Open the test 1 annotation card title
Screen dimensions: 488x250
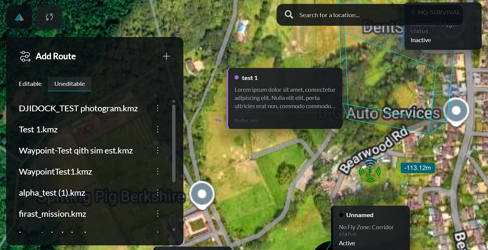pyautogui.click(x=250, y=78)
